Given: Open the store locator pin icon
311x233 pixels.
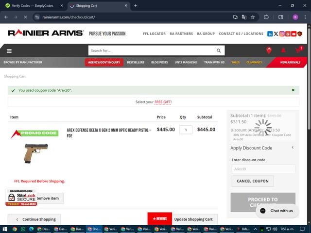Looking at the screenshot, I should 269,50.
